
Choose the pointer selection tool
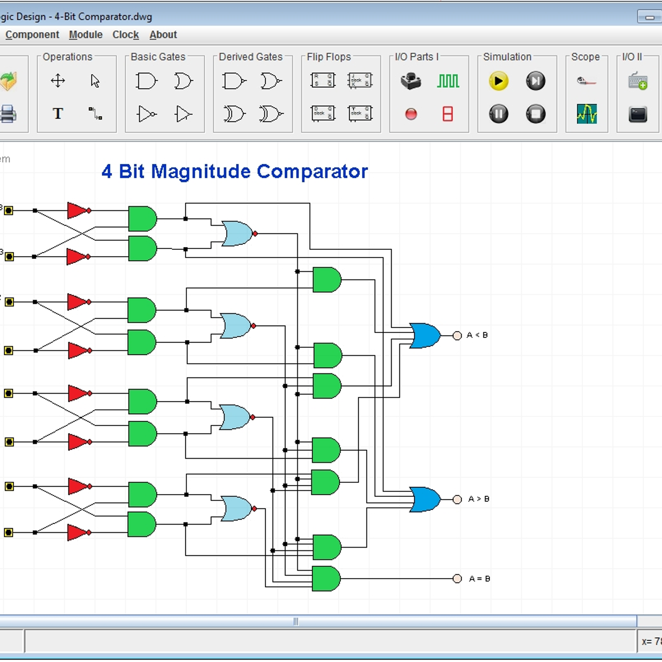pos(95,81)
